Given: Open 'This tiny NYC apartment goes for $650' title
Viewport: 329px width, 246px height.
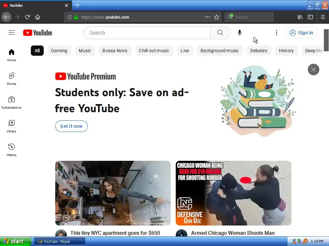Looking at the screenshot, I should 115,233.
